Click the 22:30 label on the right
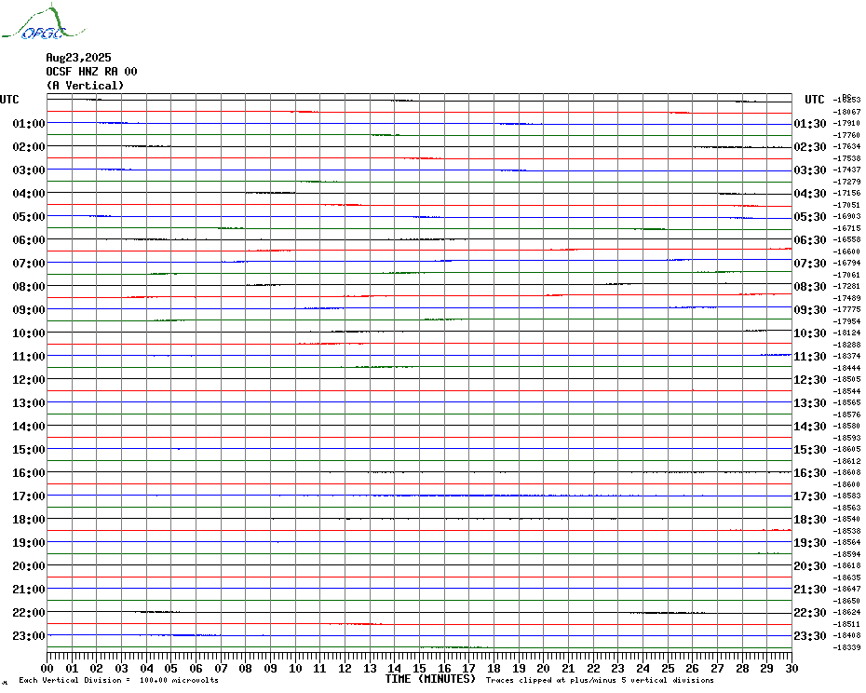The height and width of the screenshot is (693, 866). (x=810, y=612)
